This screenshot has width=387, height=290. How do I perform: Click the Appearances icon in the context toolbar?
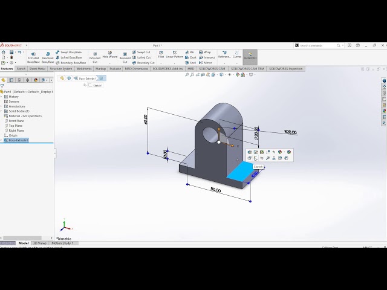280,152
